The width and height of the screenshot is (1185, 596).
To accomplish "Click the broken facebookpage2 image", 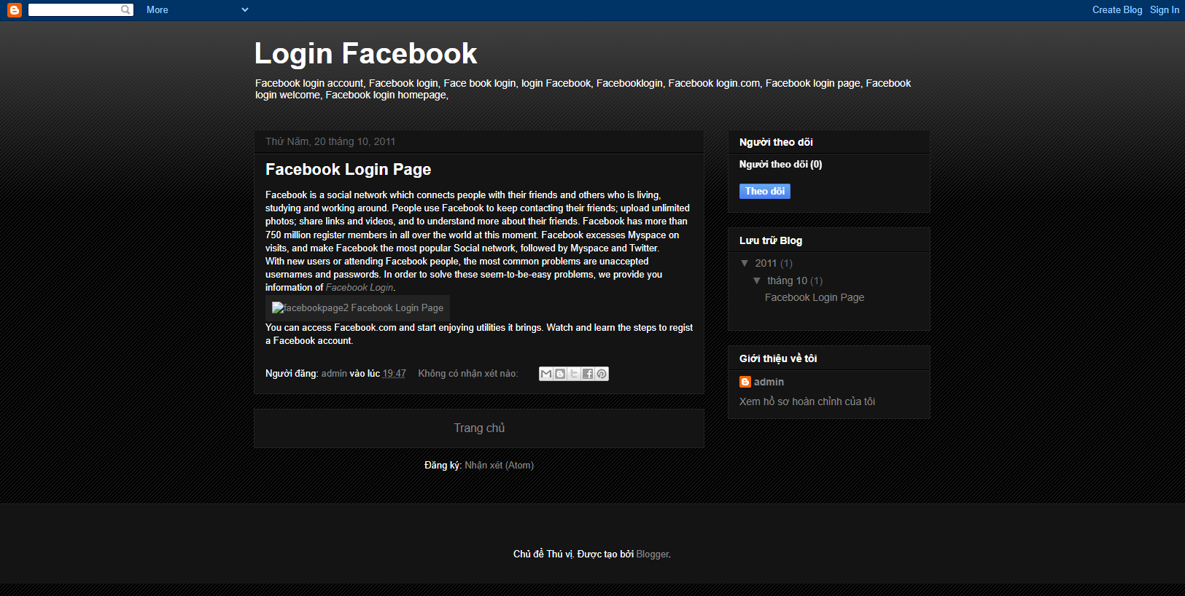I will 357,307.
